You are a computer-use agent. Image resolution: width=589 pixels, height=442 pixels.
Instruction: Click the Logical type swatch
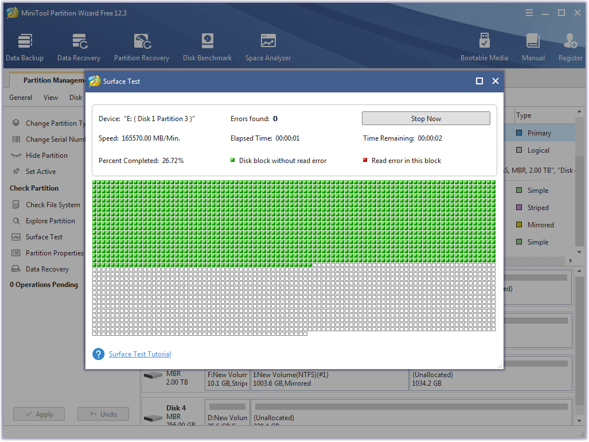519,150
